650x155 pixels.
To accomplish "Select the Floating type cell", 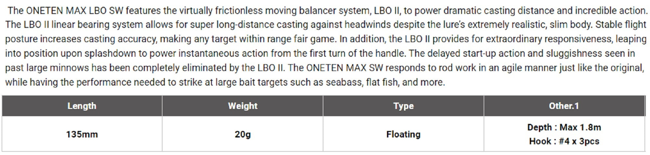I will [x=403, y=134].
